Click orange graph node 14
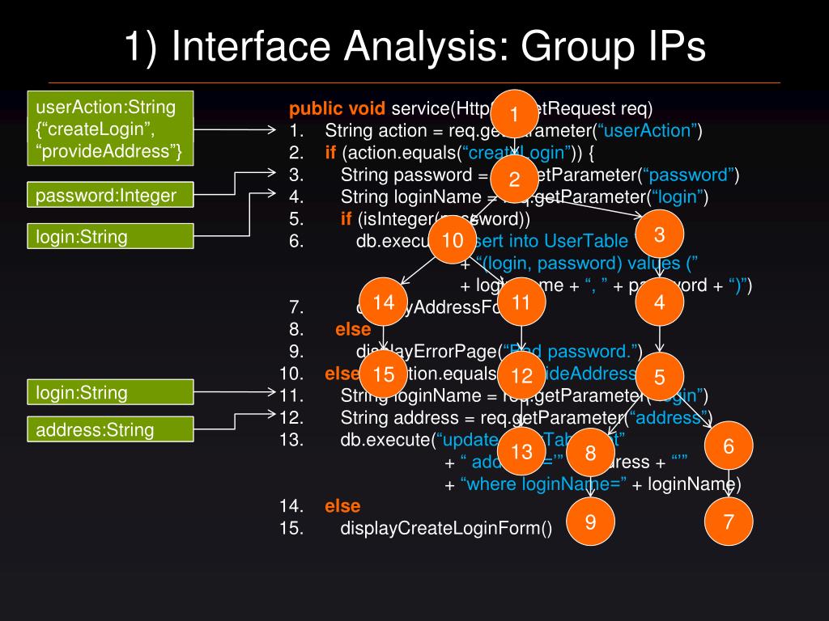 pyautogui.click(x=383, y=302)
